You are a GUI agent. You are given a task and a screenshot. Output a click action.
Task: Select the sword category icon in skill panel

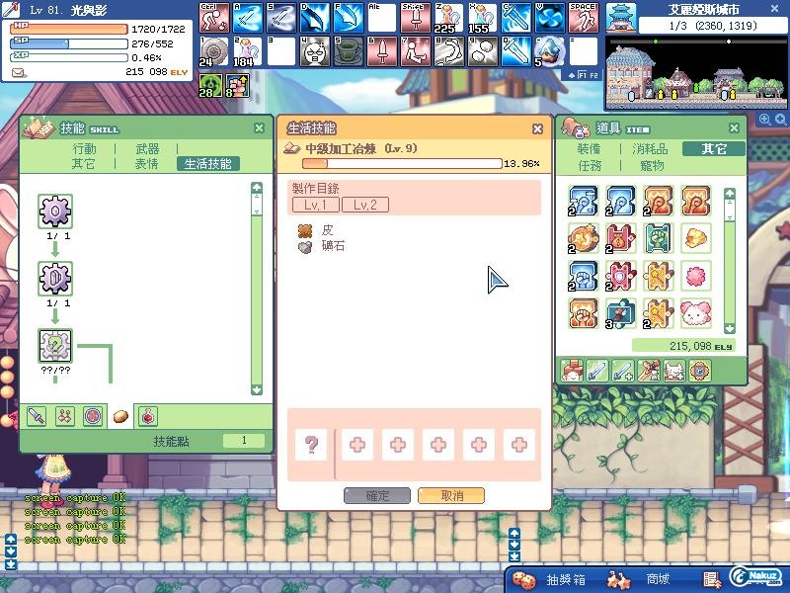pos(37,416)
